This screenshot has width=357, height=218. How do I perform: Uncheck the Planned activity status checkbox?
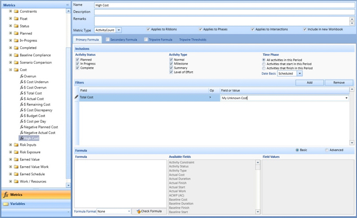[78, 59]
